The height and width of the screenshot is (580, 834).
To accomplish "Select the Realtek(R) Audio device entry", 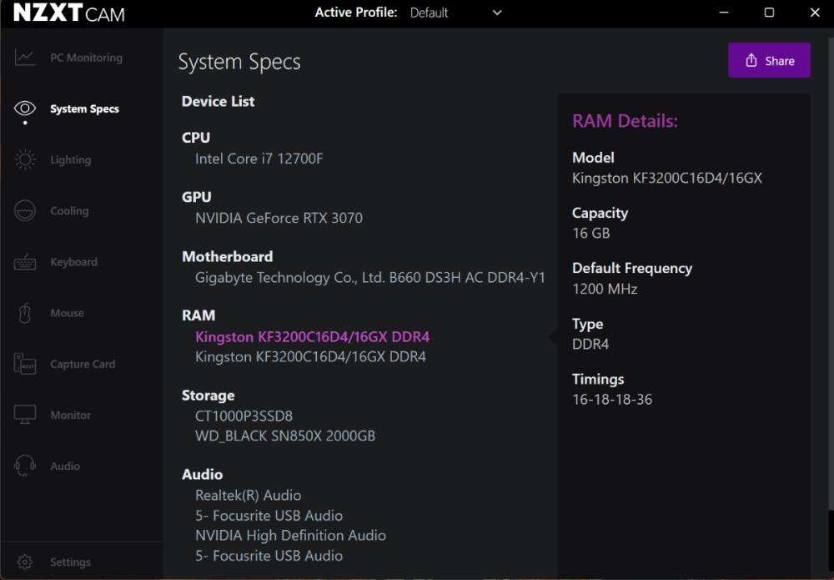I will (249, 495).
